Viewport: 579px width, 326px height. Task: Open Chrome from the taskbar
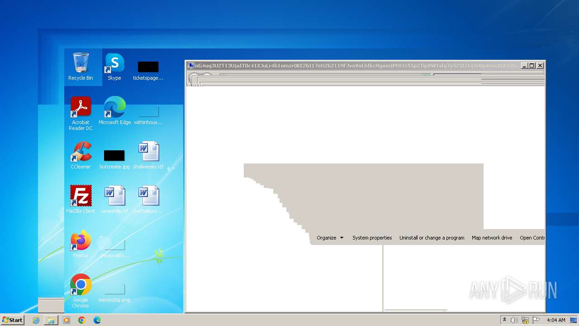[x=82, y=320]
